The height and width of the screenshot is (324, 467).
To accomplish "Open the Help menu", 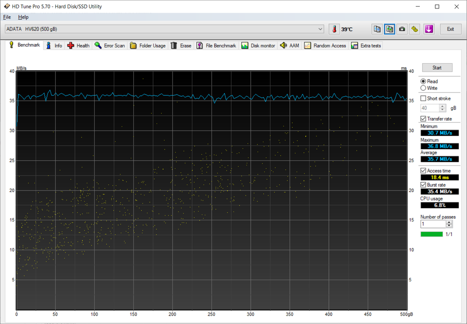I will [23, 17].
